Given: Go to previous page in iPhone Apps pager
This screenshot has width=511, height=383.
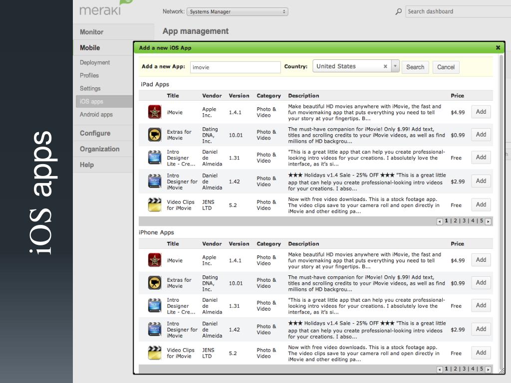Looking at the screenshot, I should (439, 370).
